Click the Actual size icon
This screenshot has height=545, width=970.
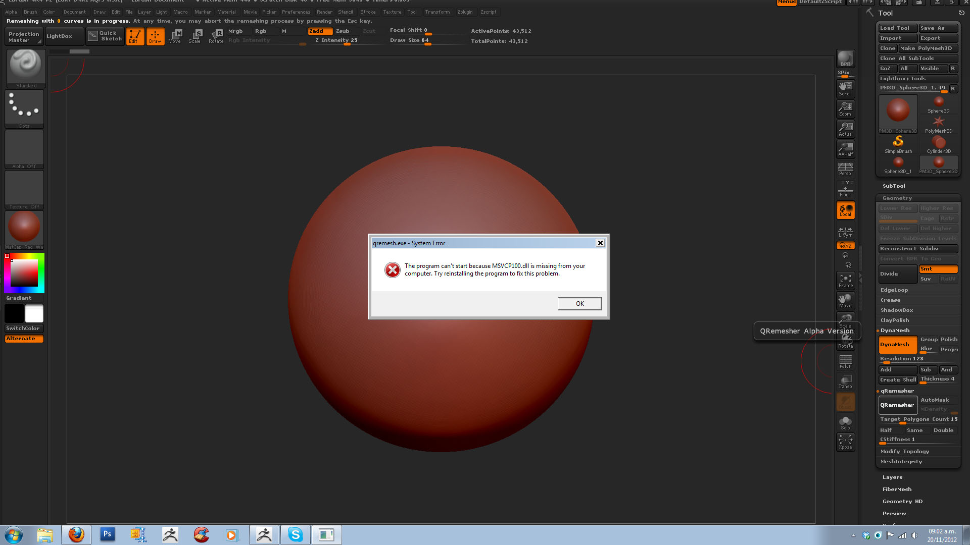tap(845, 129)
